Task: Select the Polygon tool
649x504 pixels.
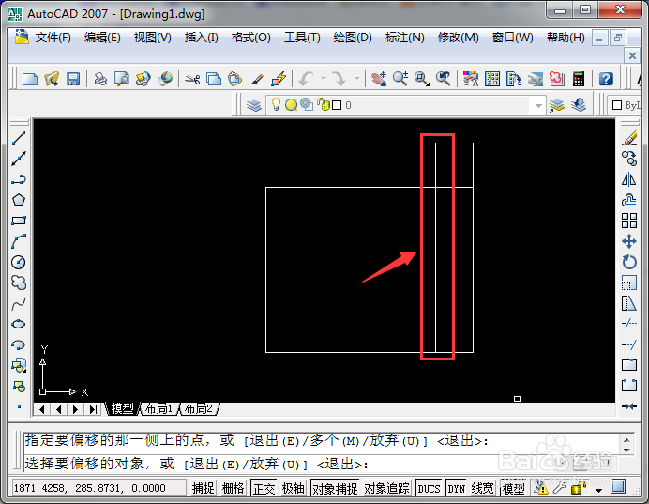Action: [x=19, y=200]
